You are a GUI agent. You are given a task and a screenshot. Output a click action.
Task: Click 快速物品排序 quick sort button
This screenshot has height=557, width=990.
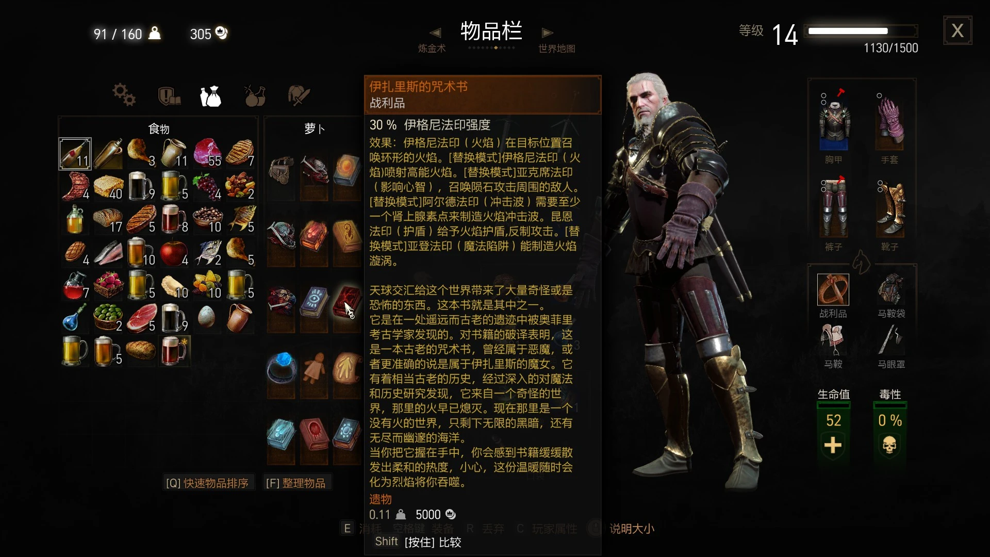(207, 483)
